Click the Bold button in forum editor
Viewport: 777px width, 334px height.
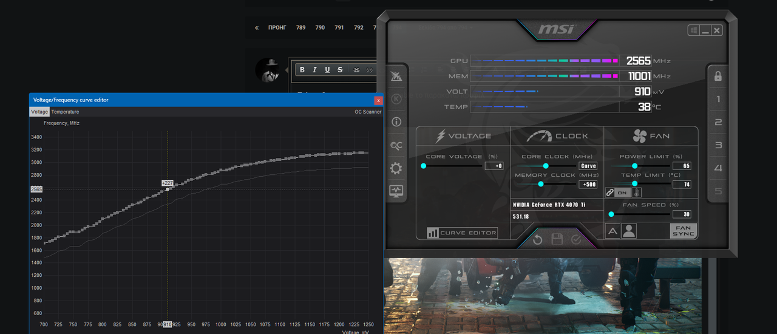coord(302,70)
